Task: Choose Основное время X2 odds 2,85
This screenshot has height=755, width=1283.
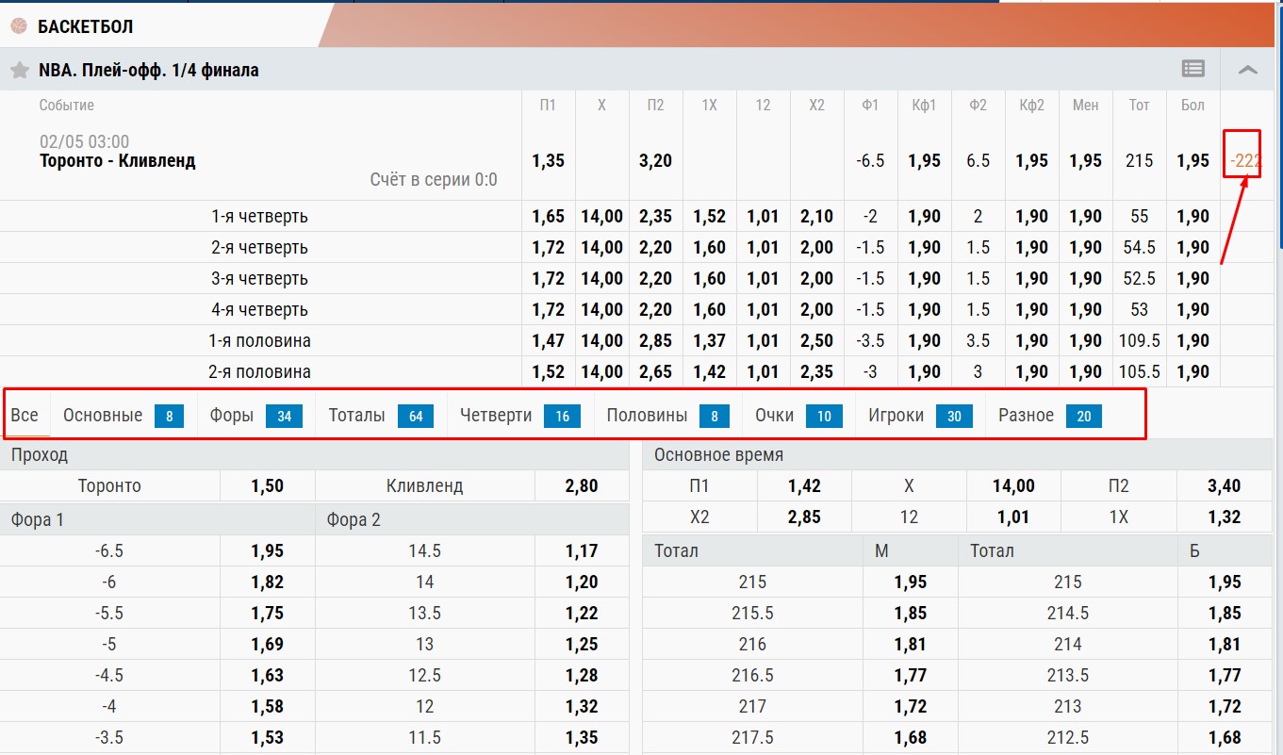Action: coord(804,517)
